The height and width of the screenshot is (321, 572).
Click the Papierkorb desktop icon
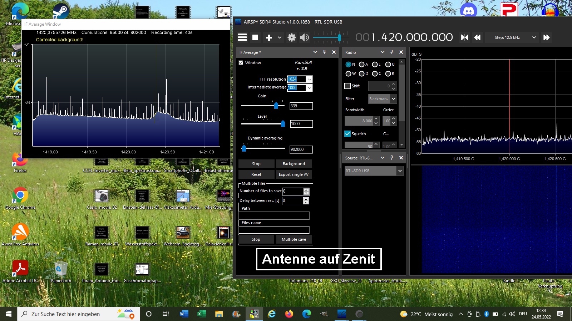pos(61,272)
